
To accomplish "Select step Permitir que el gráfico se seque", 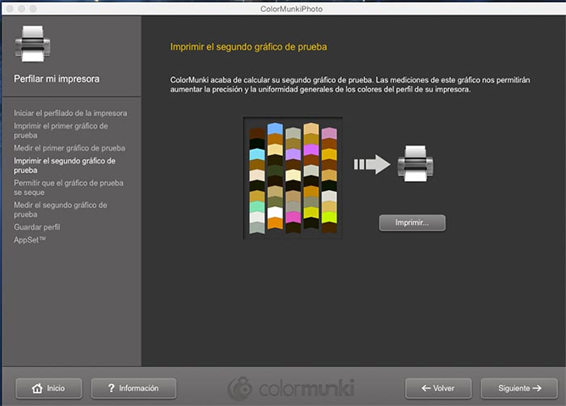I will pyautogui.click(x=69, y=188).
